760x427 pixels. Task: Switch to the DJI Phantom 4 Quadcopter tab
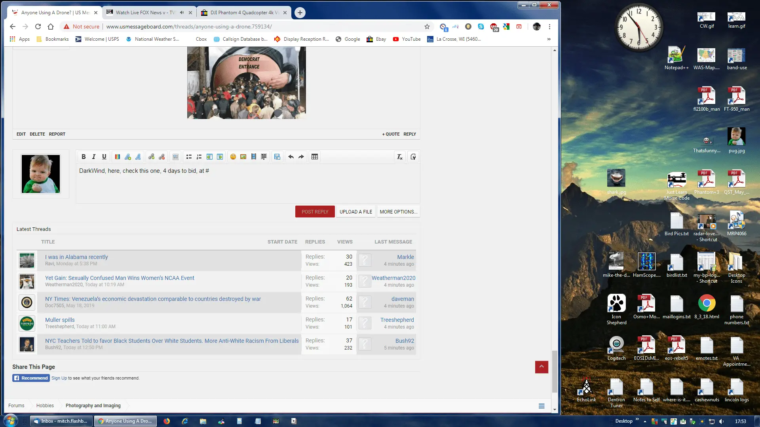pos(241,13)
